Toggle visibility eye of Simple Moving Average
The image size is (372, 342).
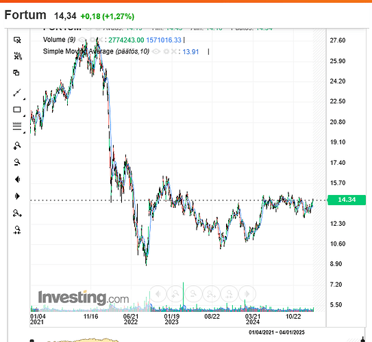(156, 51)
